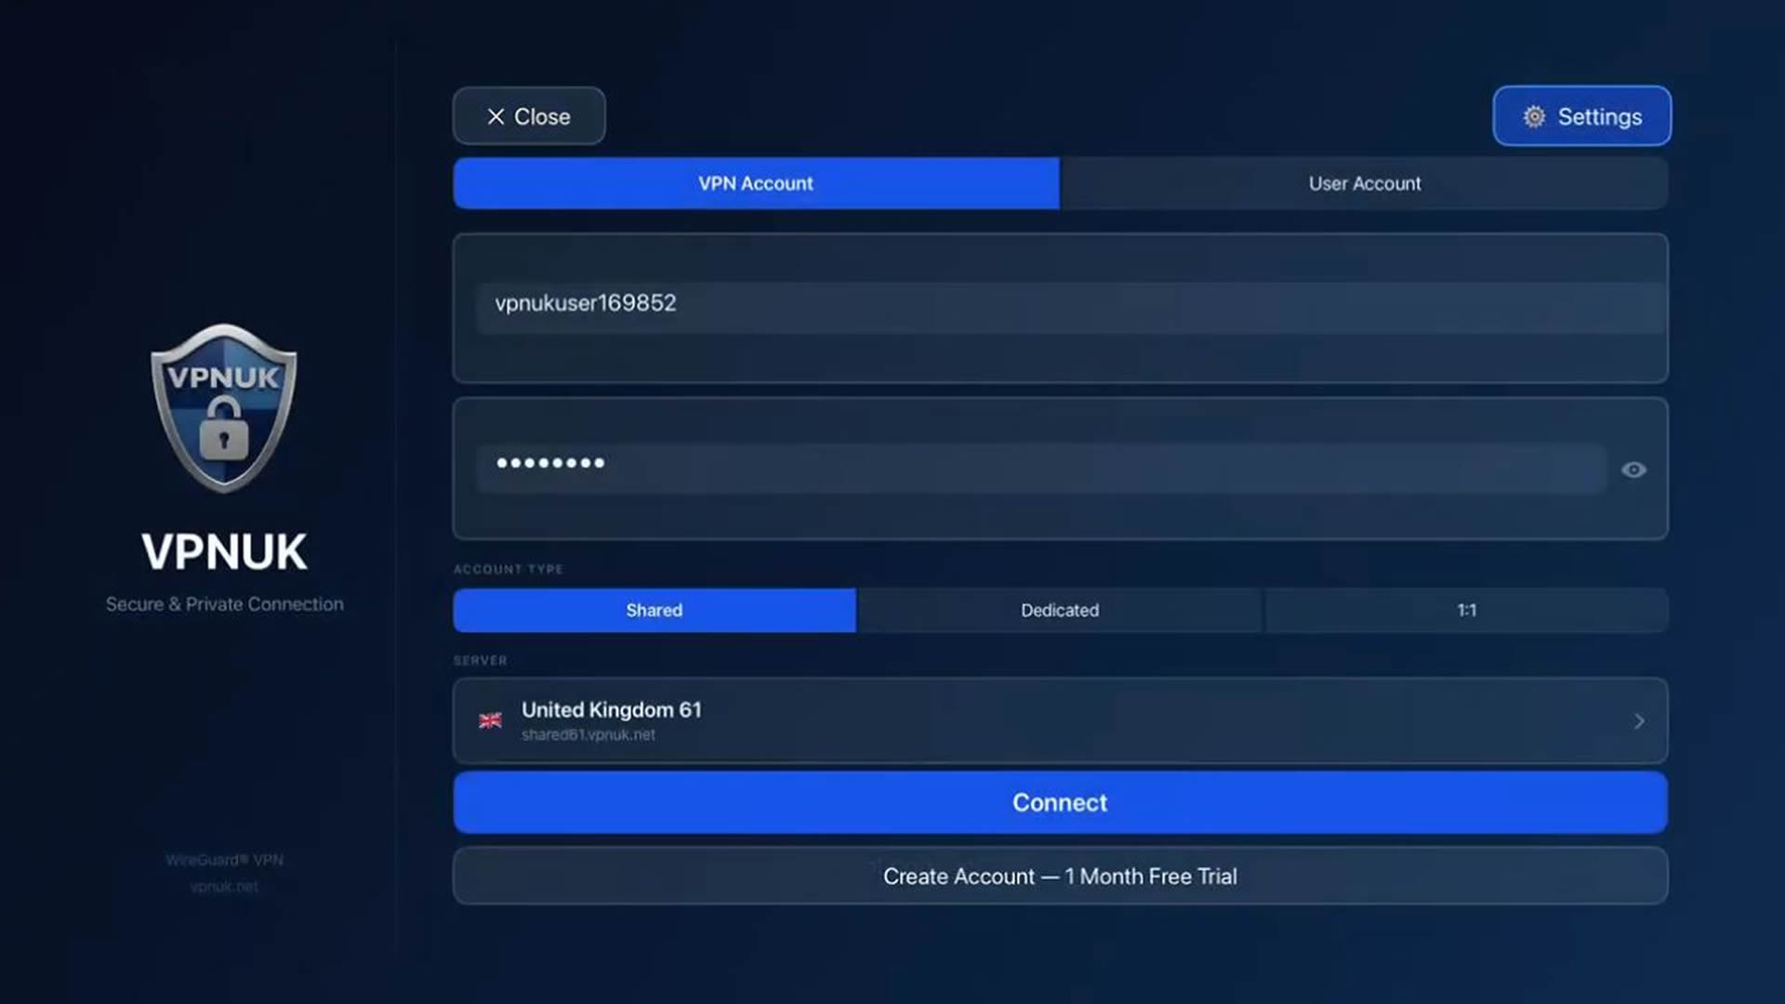
Task: Click the VPNUK shield logo
Action: point(224,407)
